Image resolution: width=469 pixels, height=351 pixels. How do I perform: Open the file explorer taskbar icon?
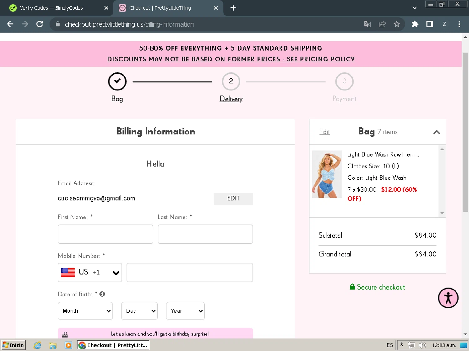click(53, 345)
